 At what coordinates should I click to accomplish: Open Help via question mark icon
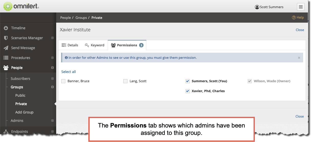click(294, 18)
